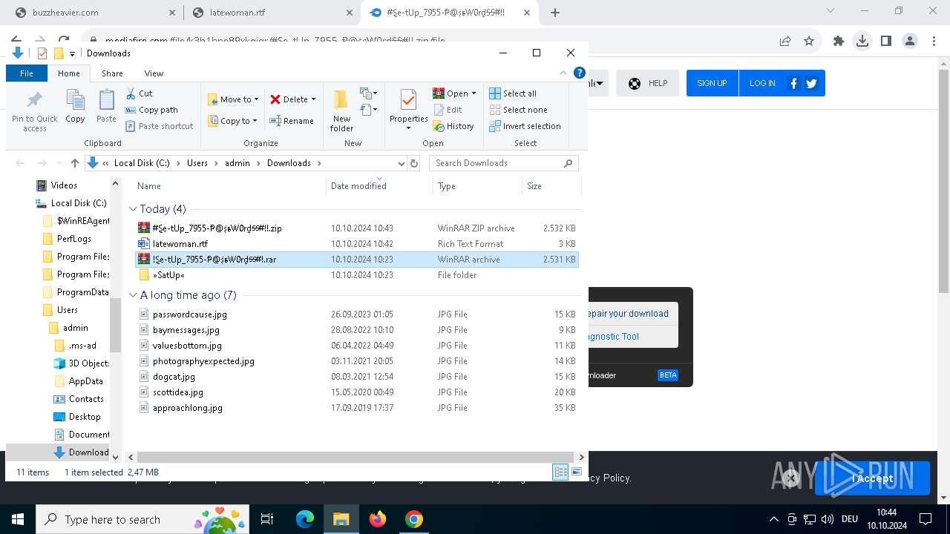Click the search magnifier icon in Explorer

(569, 163)
